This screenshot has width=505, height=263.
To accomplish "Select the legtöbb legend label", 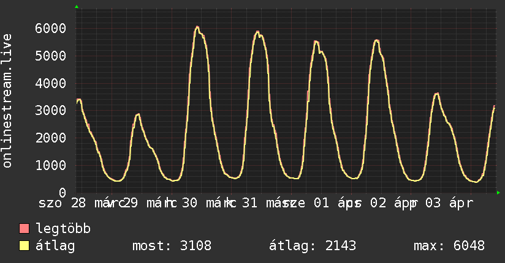I will tap(64, 229).
